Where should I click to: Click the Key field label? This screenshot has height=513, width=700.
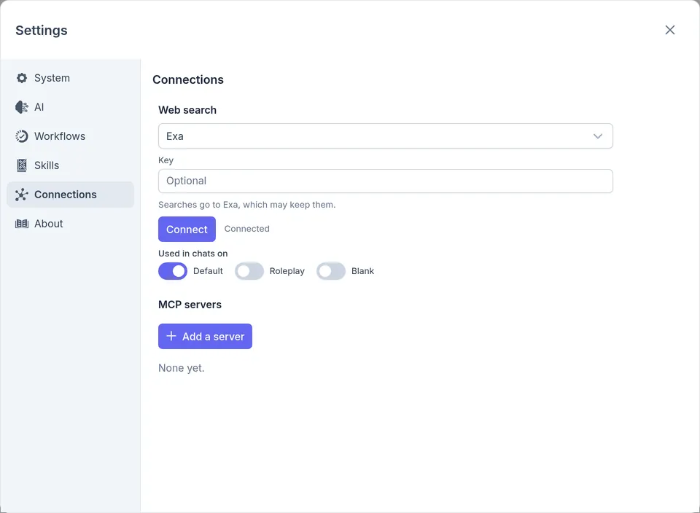tap(166, 160)
